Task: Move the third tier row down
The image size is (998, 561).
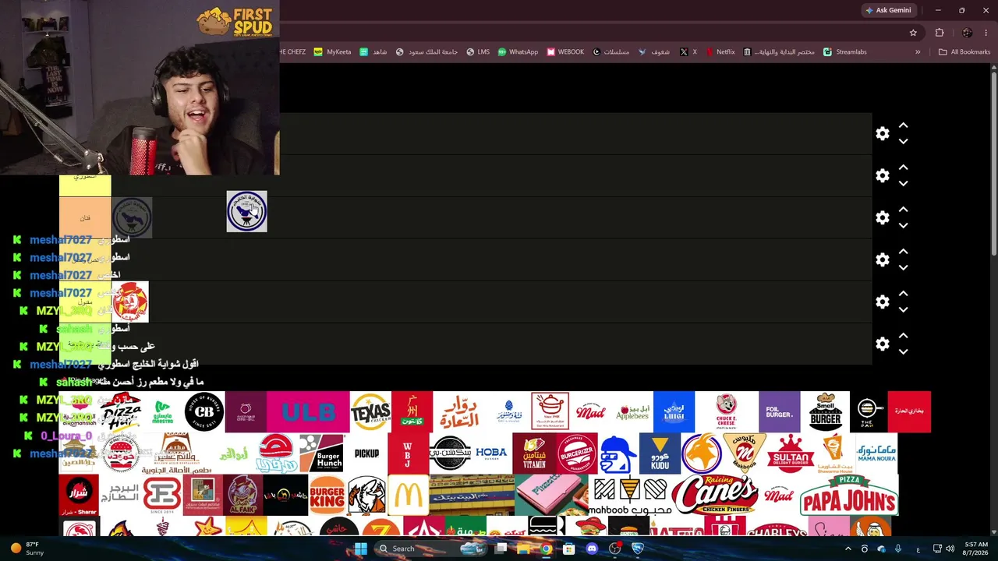Action: (x=903, y=226)
